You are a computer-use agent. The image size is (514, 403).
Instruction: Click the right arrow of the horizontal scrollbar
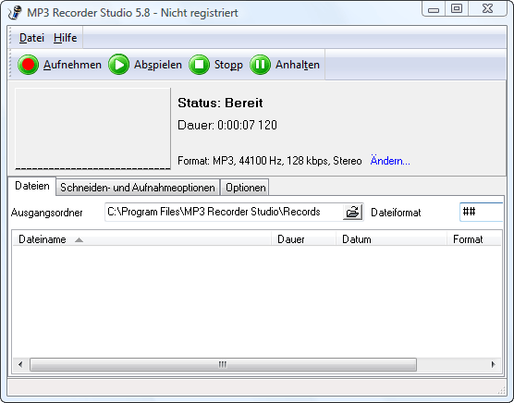(493, 365)
